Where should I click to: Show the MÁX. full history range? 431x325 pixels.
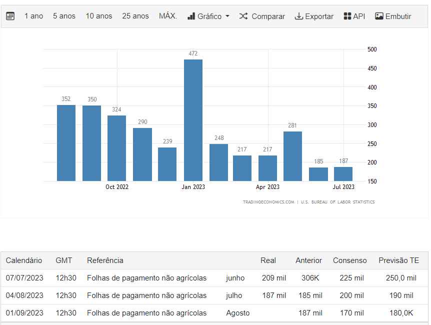tap(168, 16)
